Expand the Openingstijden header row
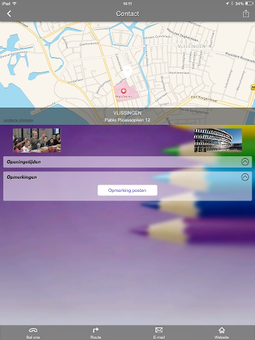Screen dimensions: 255x340 click(127, 162)
